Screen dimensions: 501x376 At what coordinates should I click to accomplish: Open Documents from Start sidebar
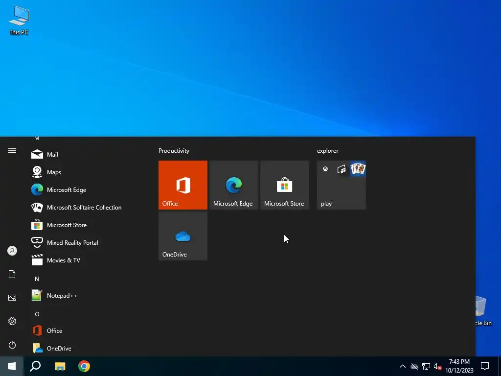12,274
